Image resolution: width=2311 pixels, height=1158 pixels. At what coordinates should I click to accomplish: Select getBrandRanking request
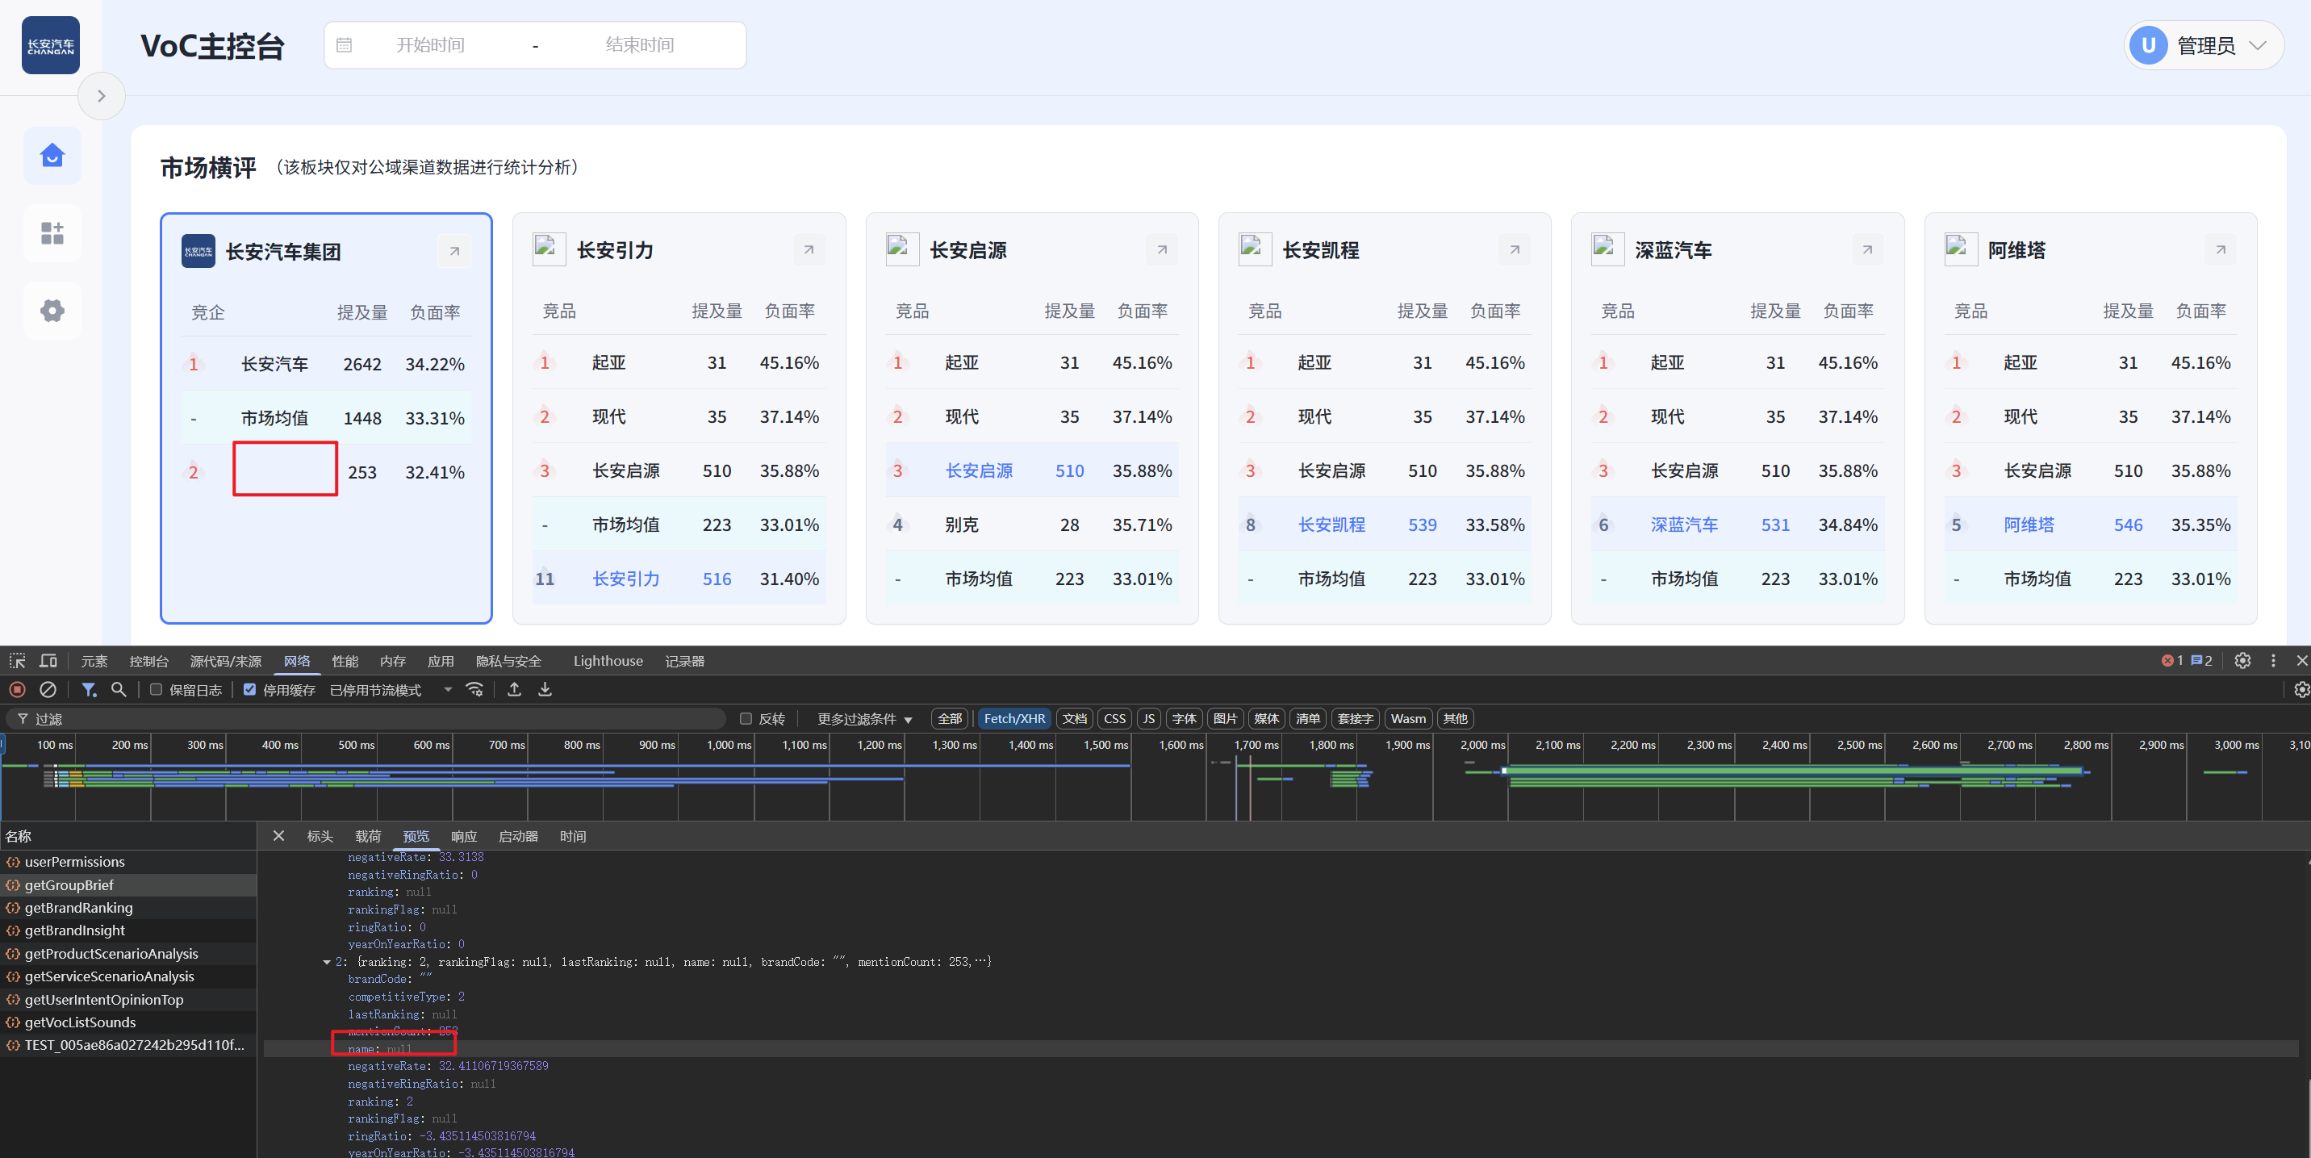(x=128, y=908)
